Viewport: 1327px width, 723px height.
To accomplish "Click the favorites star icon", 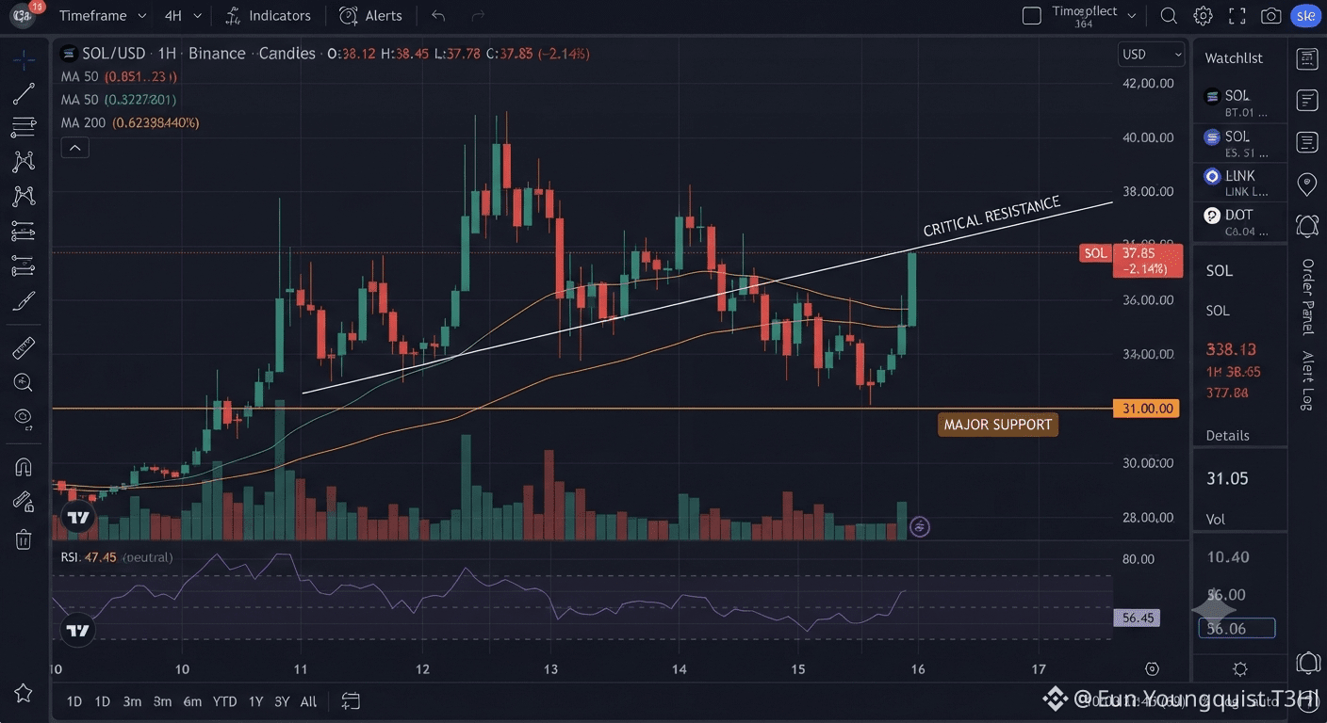I will pos(24,694).
